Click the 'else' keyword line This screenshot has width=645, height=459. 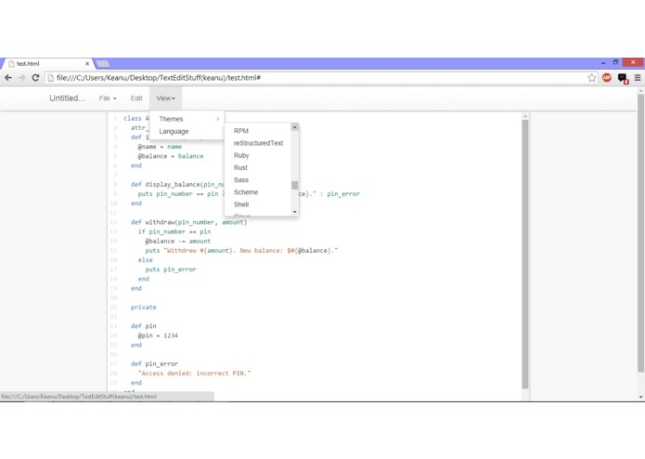click(145, 260)
